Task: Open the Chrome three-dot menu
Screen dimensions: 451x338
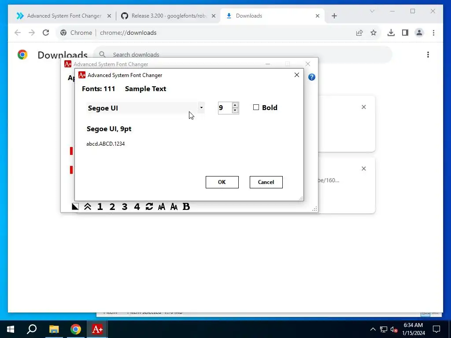Action: pyautogui.click(x=433, y=33)
